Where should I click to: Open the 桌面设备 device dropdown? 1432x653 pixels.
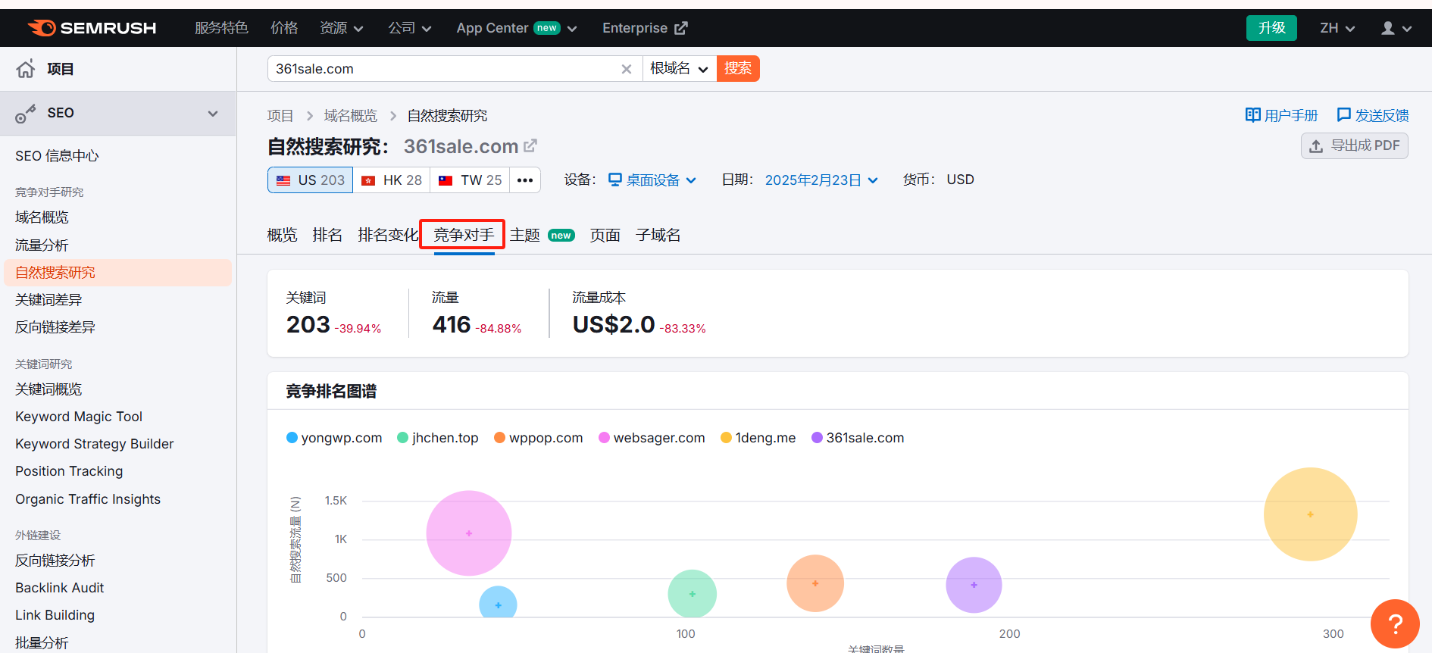tap(652, 180)
